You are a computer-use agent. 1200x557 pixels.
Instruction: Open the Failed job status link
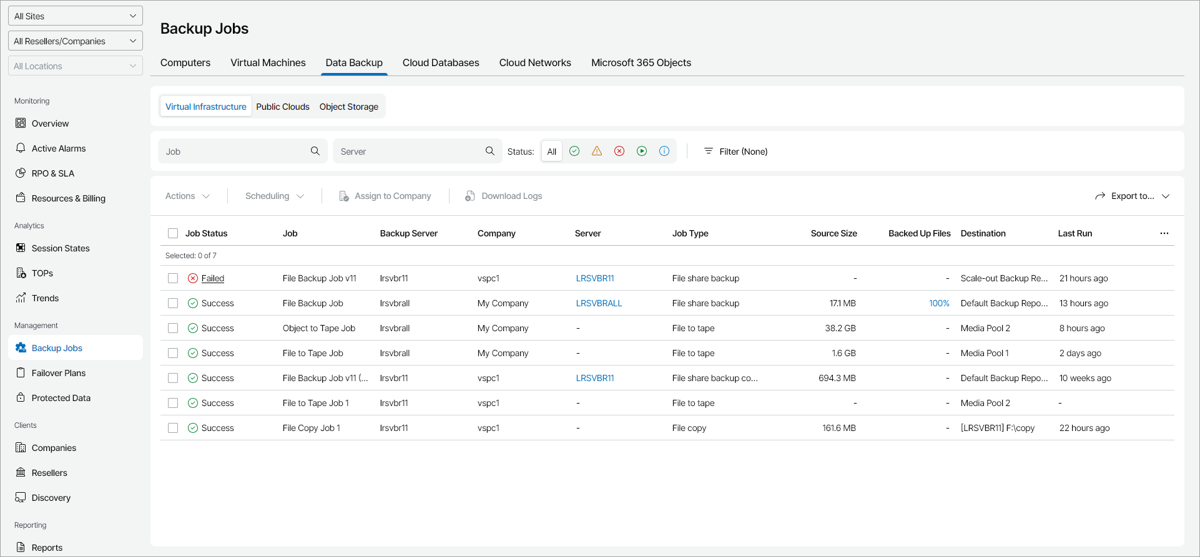212,278
